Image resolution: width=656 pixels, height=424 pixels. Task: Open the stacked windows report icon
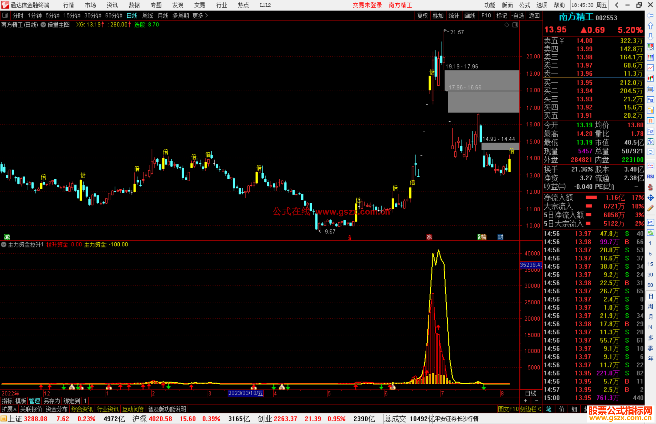coord(650,89)
